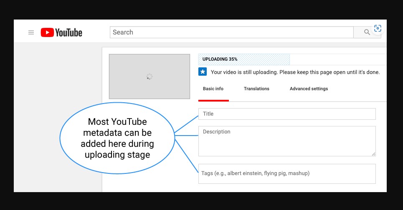Switch to the Translations tab
The height and width of the screenshot is (210, 403).
(x=256, y=89)
